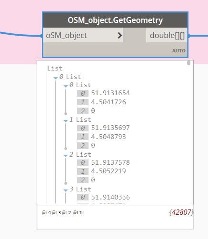Select value 51.9135697
This screenshot has height=239, width=208.
point(110,128)
